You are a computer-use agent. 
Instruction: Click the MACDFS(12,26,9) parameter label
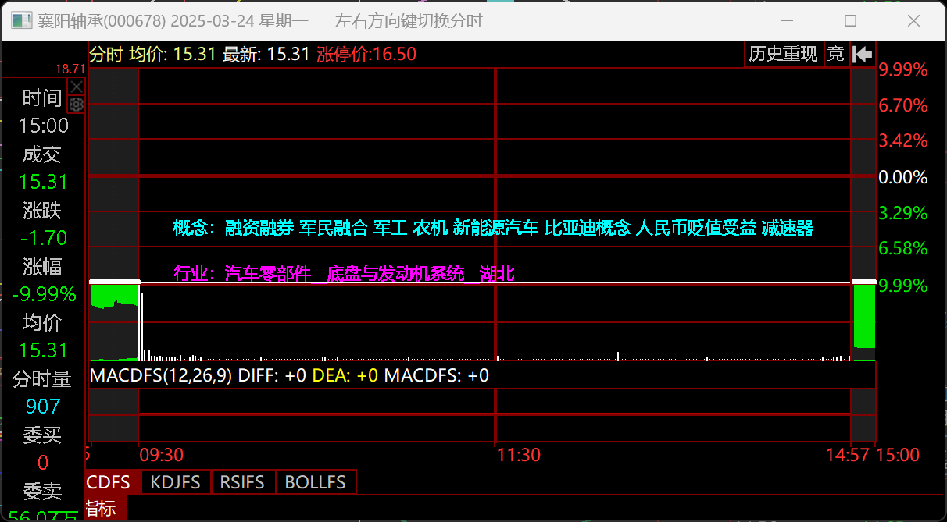pyautogui.click(x=161, y=375)
